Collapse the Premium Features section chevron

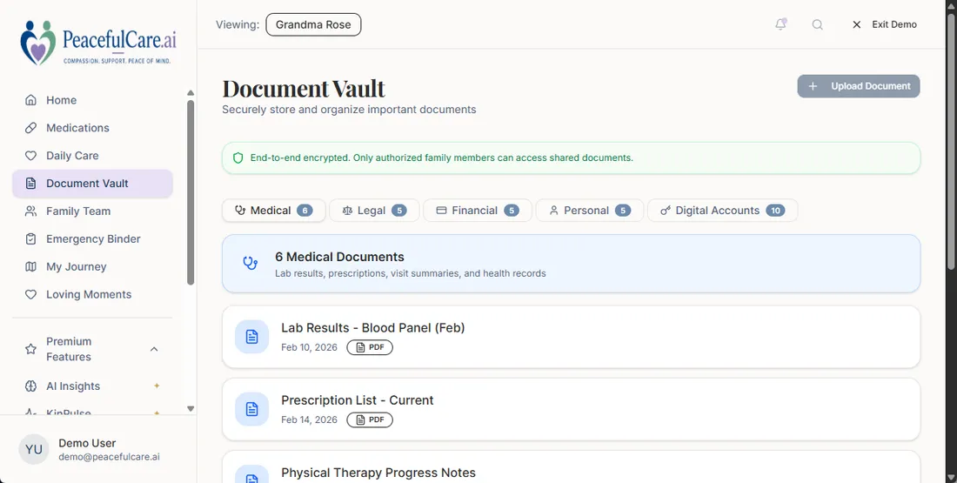[x=154, y=349]
